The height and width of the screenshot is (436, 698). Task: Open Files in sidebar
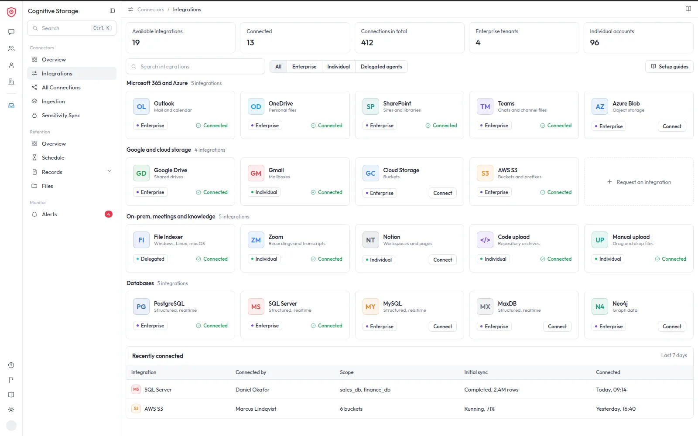point(72,186)
